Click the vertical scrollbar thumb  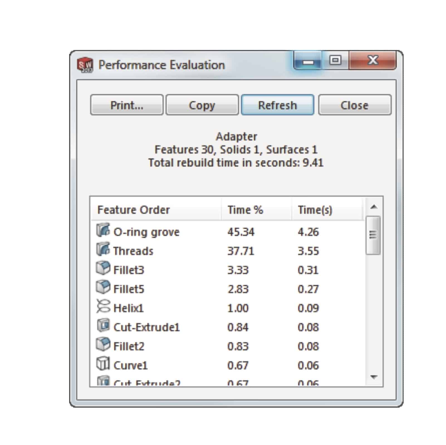[373, 235]
